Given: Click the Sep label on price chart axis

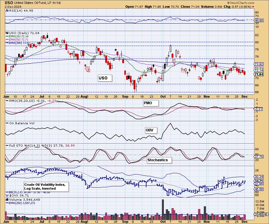Looking at the screenshot, I should click(x=125, y=96).
